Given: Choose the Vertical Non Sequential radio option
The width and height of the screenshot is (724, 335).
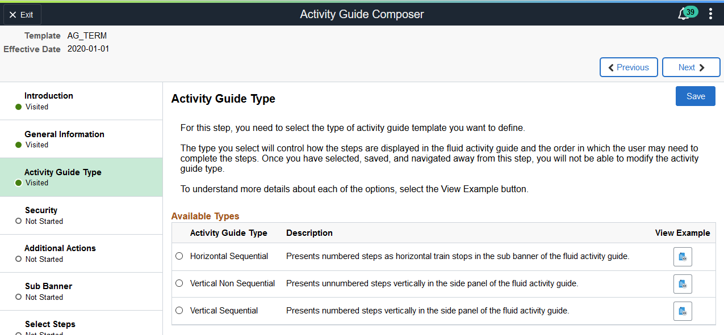Looking at the screenshot, I should [x=179, y=283].
